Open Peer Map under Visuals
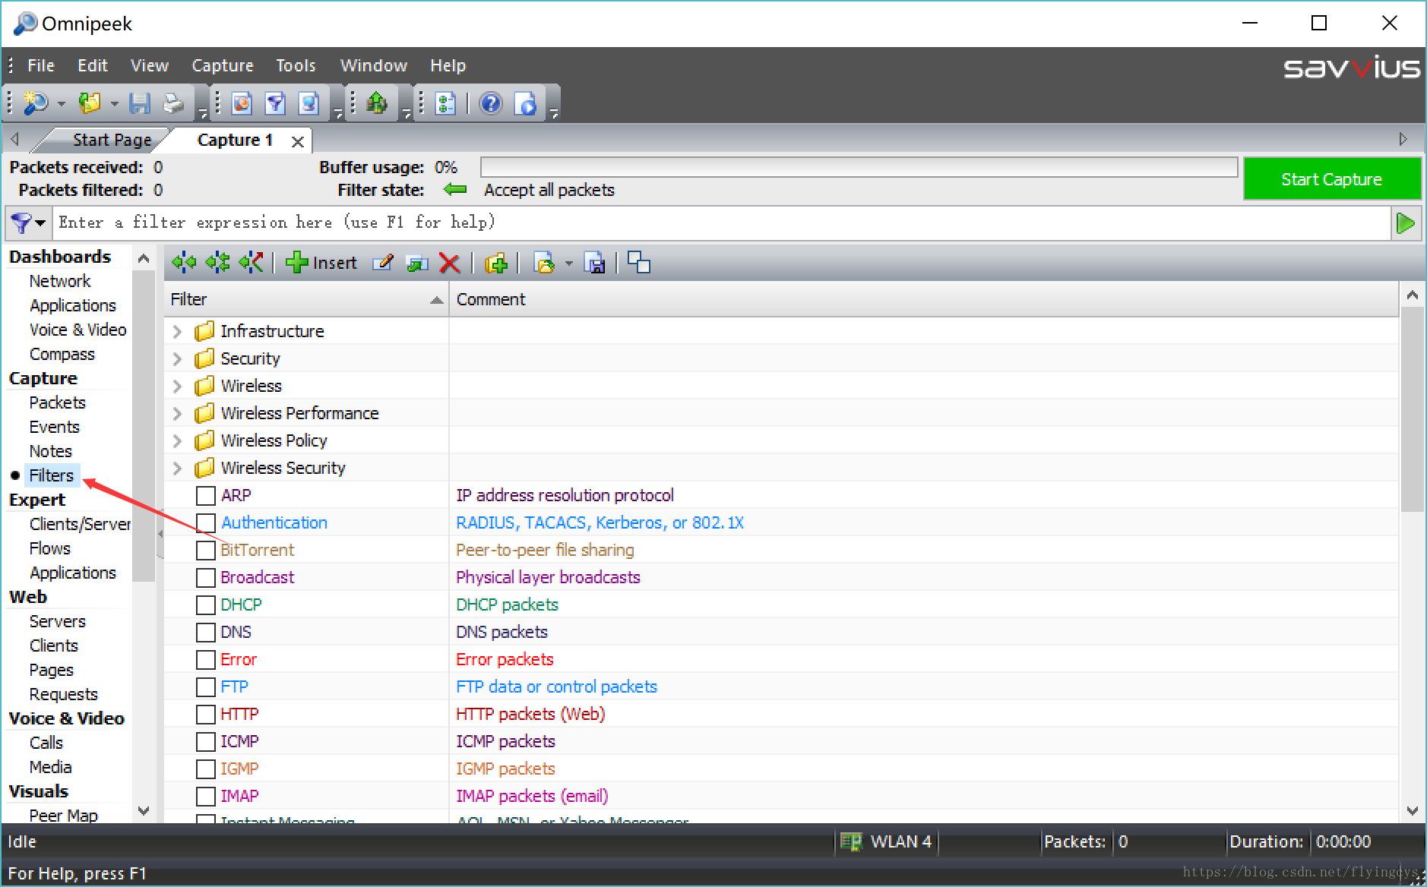Image resolution: width=1427 pixels, height=887 pixels. click(x=63, y=815)
